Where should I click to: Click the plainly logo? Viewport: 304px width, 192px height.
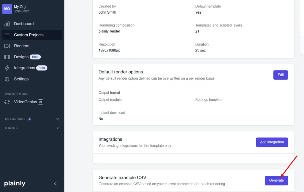pos(15,183)
